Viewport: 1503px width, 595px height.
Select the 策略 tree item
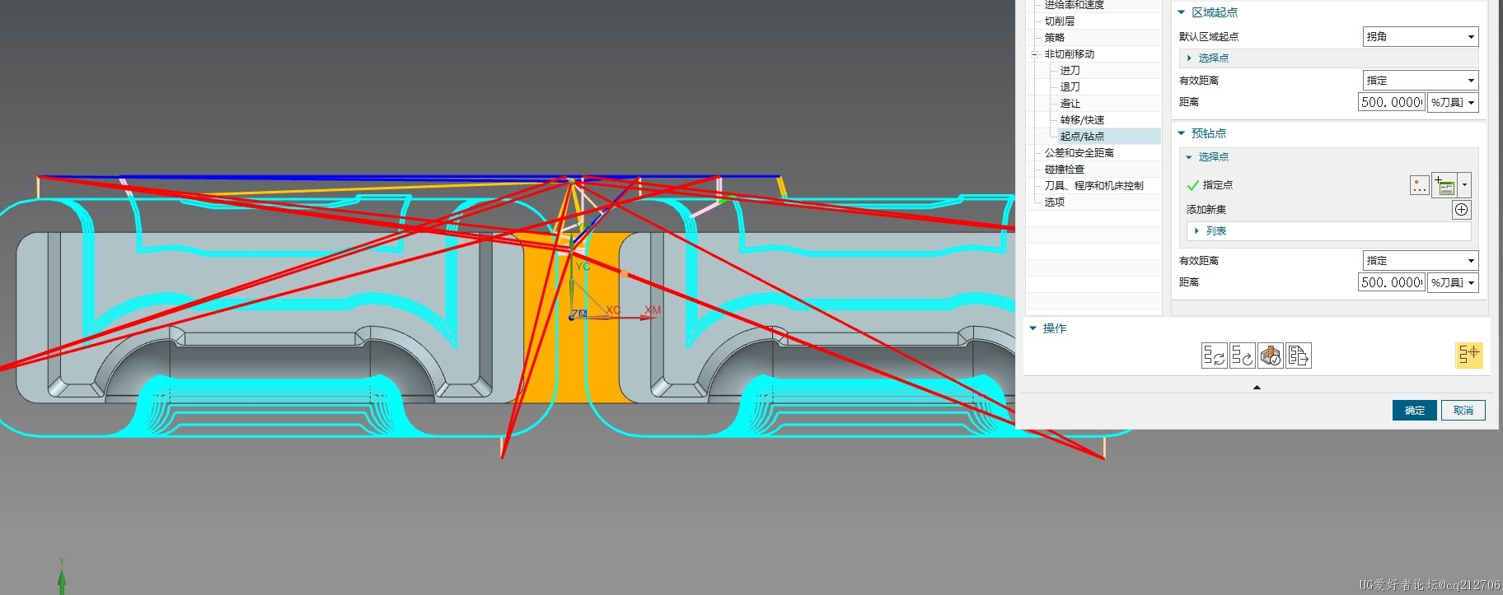coord(1055,38)
